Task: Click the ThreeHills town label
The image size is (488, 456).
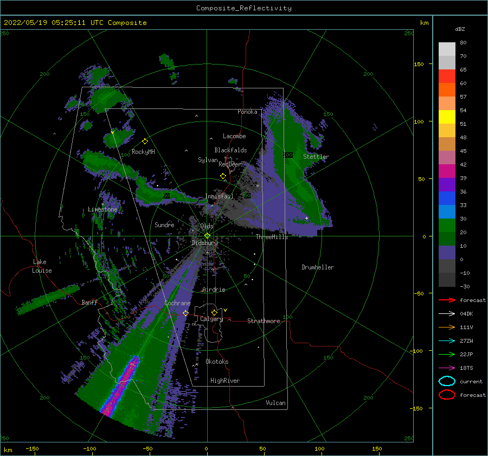Action: click(x=272, y=237)
